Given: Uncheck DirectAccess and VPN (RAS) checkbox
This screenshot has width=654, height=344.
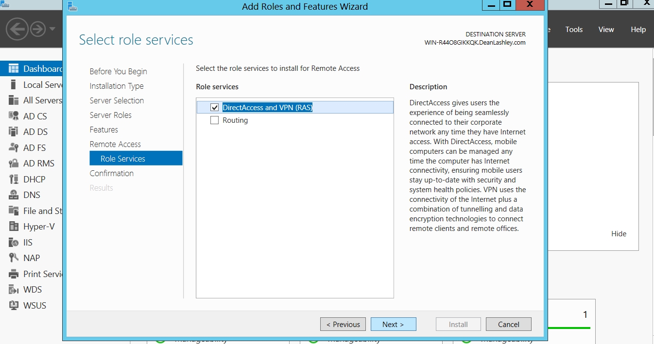Looking at the screenshot, I should 215,107.
